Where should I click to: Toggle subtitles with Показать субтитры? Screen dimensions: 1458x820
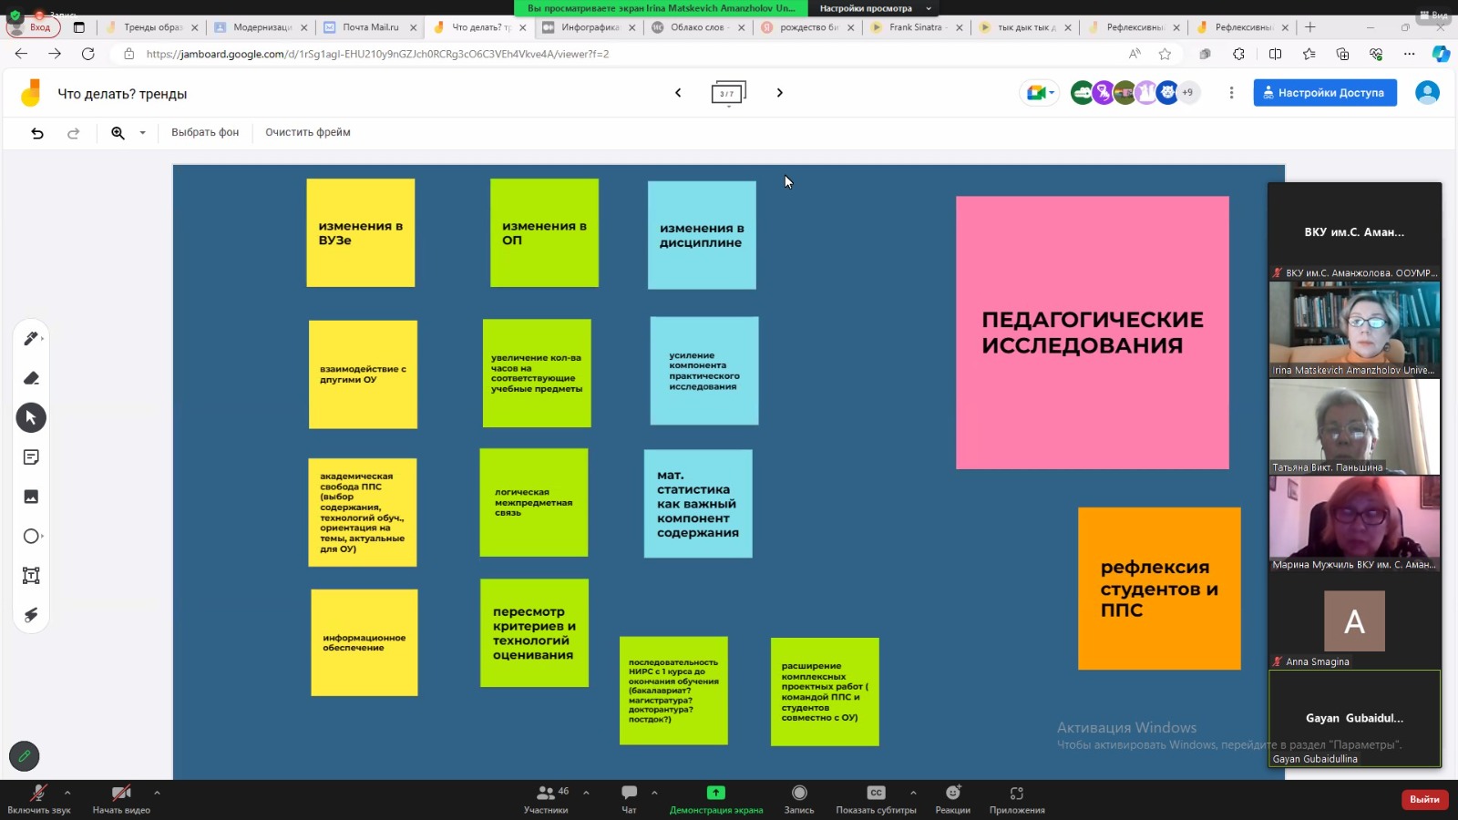pyautogui.click(x=876, y=798)
